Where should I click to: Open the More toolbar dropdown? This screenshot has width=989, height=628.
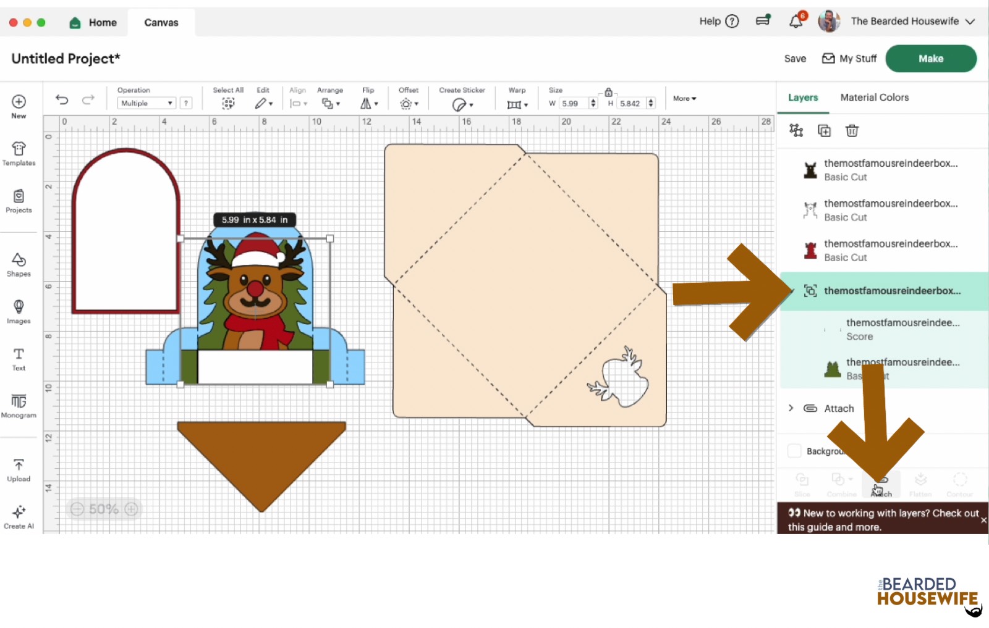pos(684,98)
